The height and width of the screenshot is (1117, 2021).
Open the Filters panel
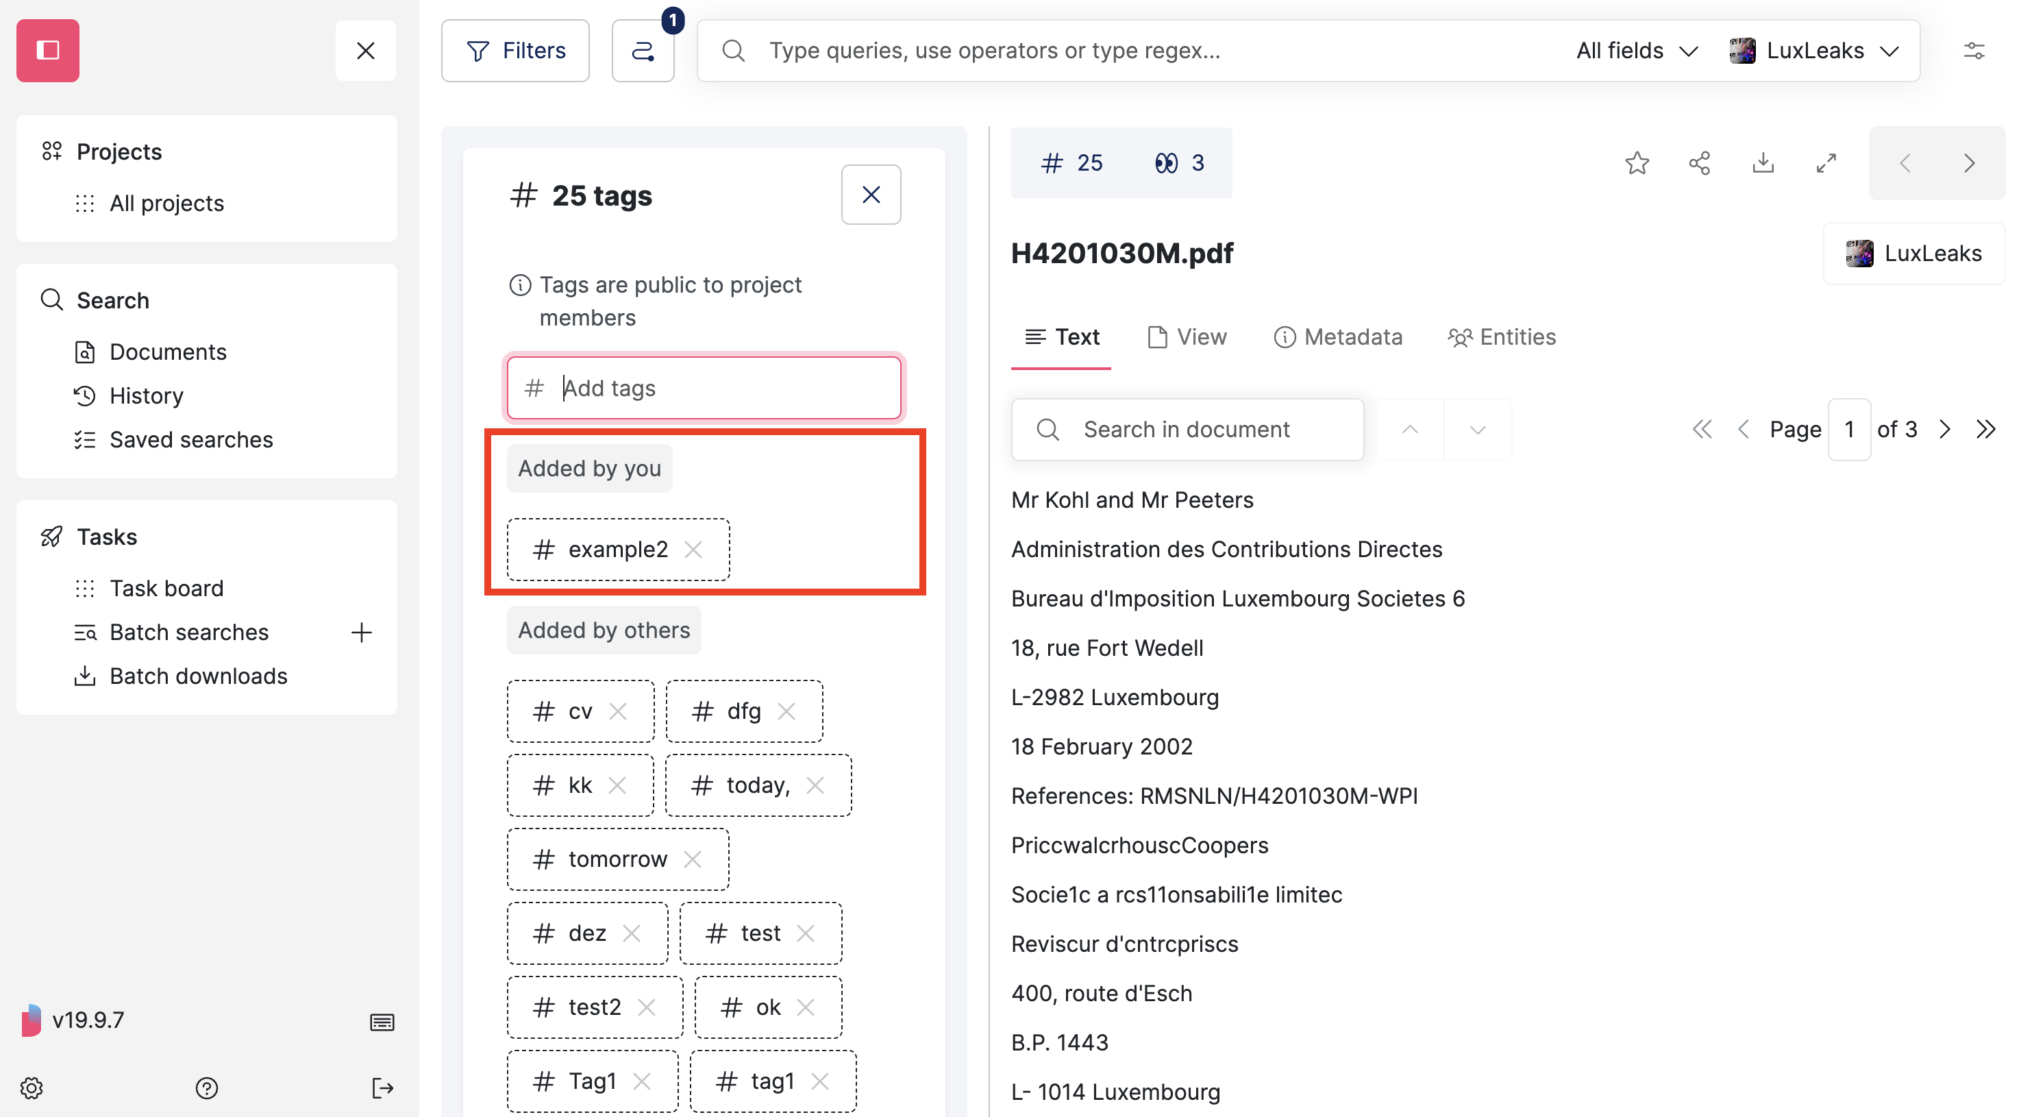515,50
